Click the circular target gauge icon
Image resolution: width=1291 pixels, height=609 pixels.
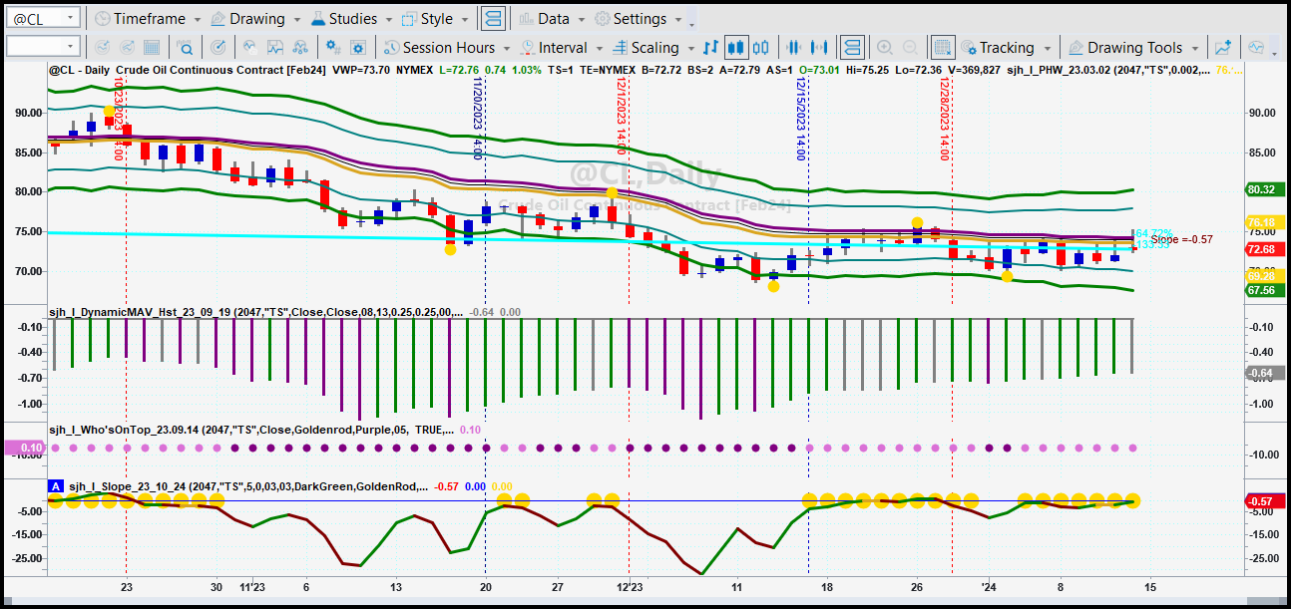coord(218,47)
